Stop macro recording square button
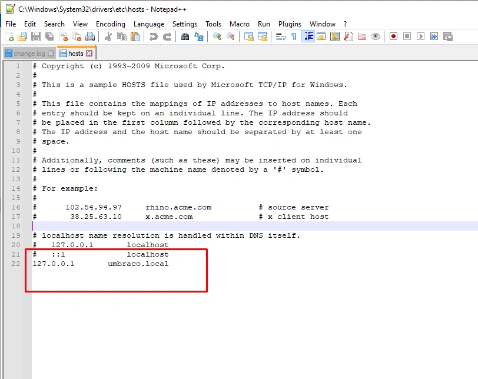The height and width of the screenshot is (379, 478). click(x=407, y=36)
